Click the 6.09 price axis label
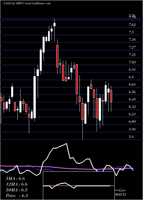The image size is (143, 200). coord(132,121)
